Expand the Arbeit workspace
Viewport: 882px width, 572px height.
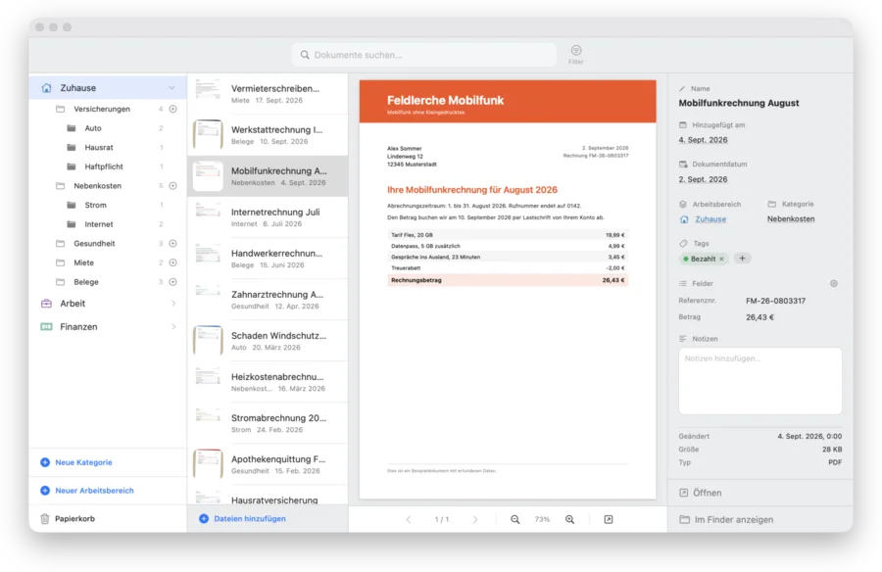pyautogui.click(x=173, y=304)
